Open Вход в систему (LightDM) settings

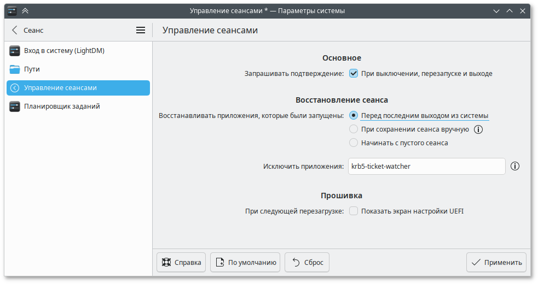click(x=78, y=51)
